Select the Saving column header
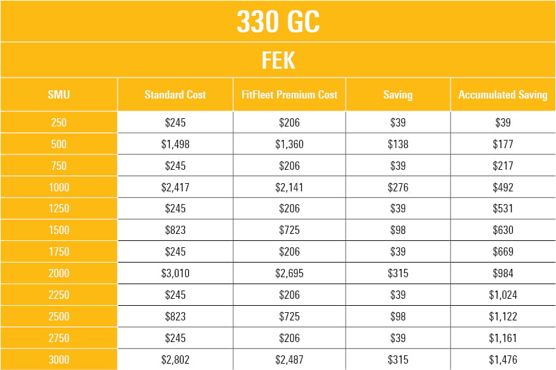The width and height of the screenshot is (556, 370). click(398, 95)
